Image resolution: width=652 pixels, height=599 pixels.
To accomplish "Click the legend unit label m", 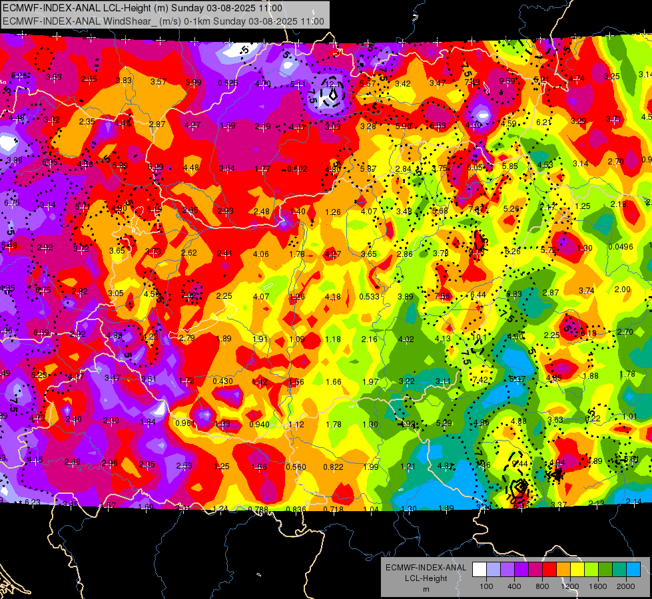I will coord(426,590).
